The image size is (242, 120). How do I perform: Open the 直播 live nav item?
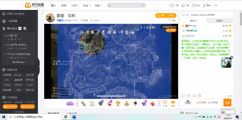(64, 5)
